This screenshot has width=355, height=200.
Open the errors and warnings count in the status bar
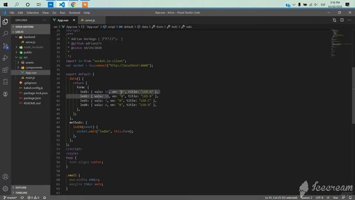tap(33, 198)
